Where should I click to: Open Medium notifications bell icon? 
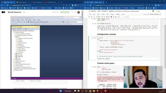click(75, 12)
